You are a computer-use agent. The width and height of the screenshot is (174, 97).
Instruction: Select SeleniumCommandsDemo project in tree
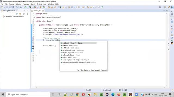15,16
